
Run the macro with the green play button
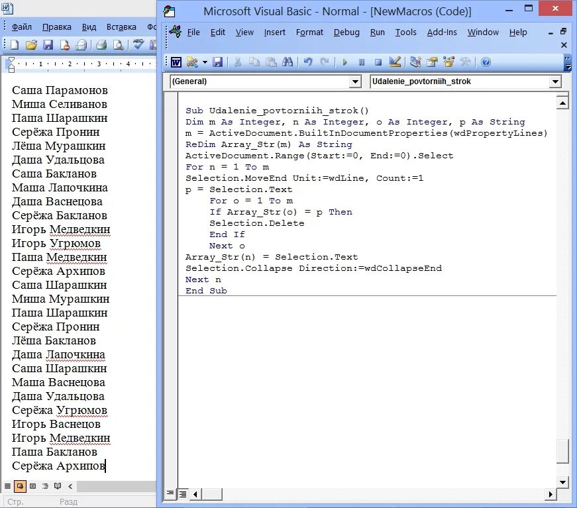[x=344, y=62]
